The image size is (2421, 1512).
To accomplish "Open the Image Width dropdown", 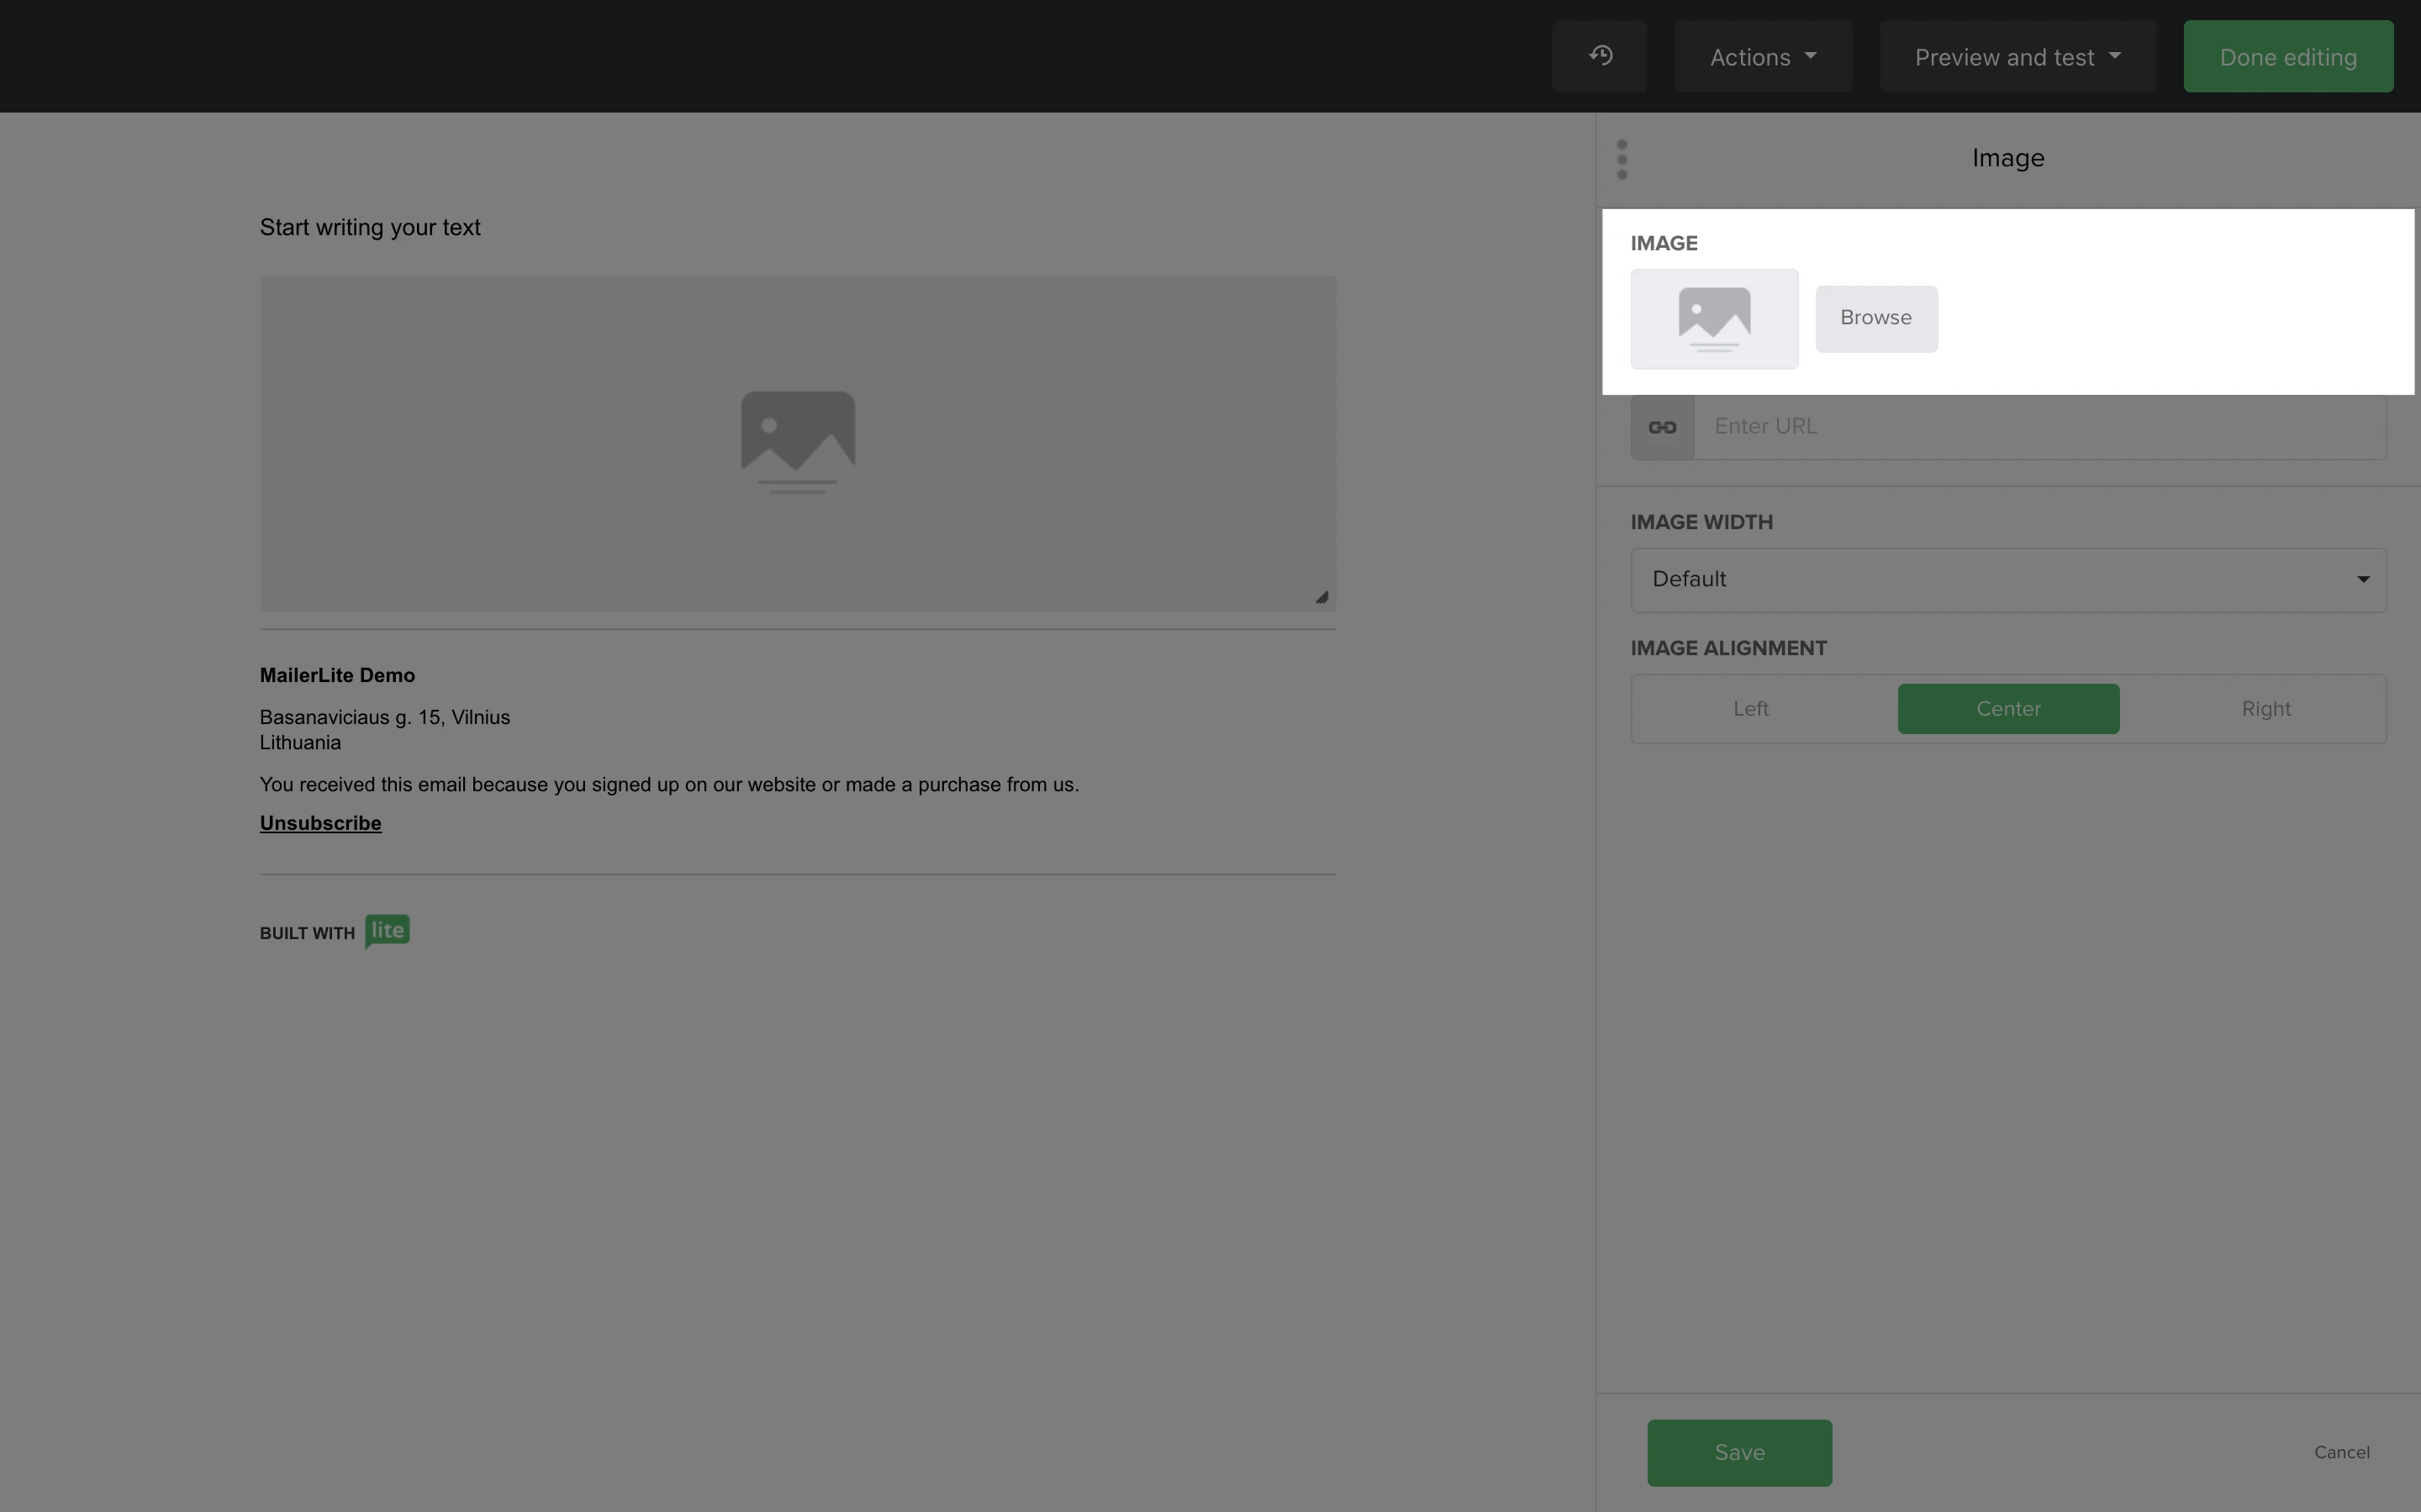I will 2007,580.
